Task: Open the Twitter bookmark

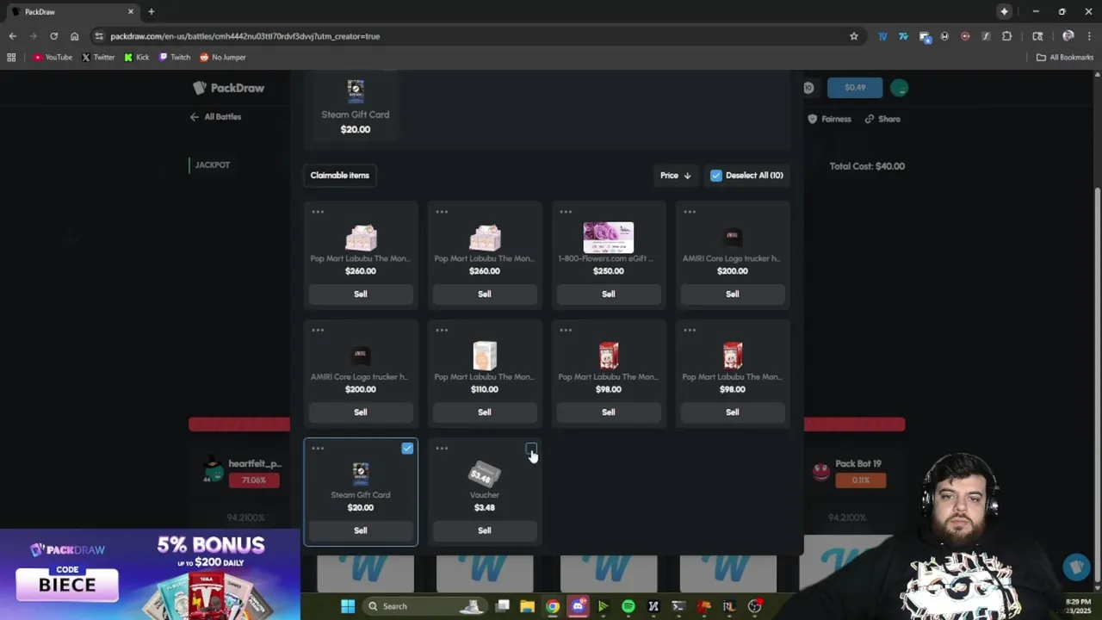Action: coord(98,58)
